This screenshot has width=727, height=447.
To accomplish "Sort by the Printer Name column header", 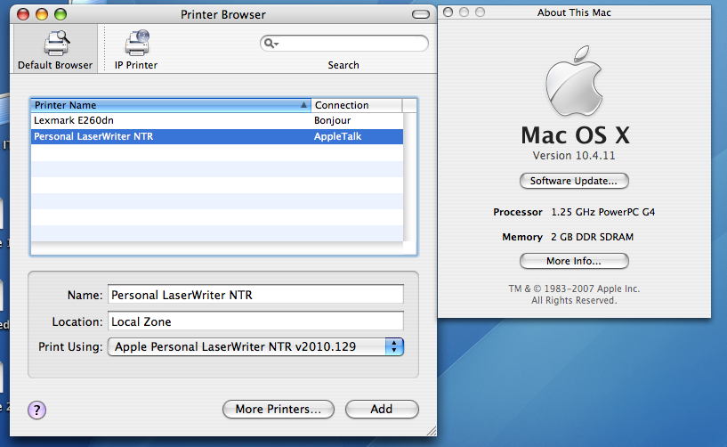I will 171,105.
